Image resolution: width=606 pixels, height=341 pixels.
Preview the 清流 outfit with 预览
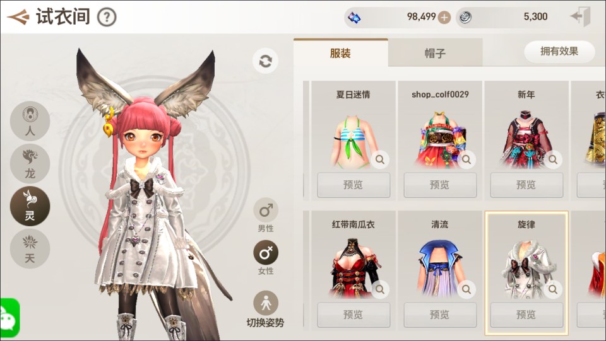point(440,315)
